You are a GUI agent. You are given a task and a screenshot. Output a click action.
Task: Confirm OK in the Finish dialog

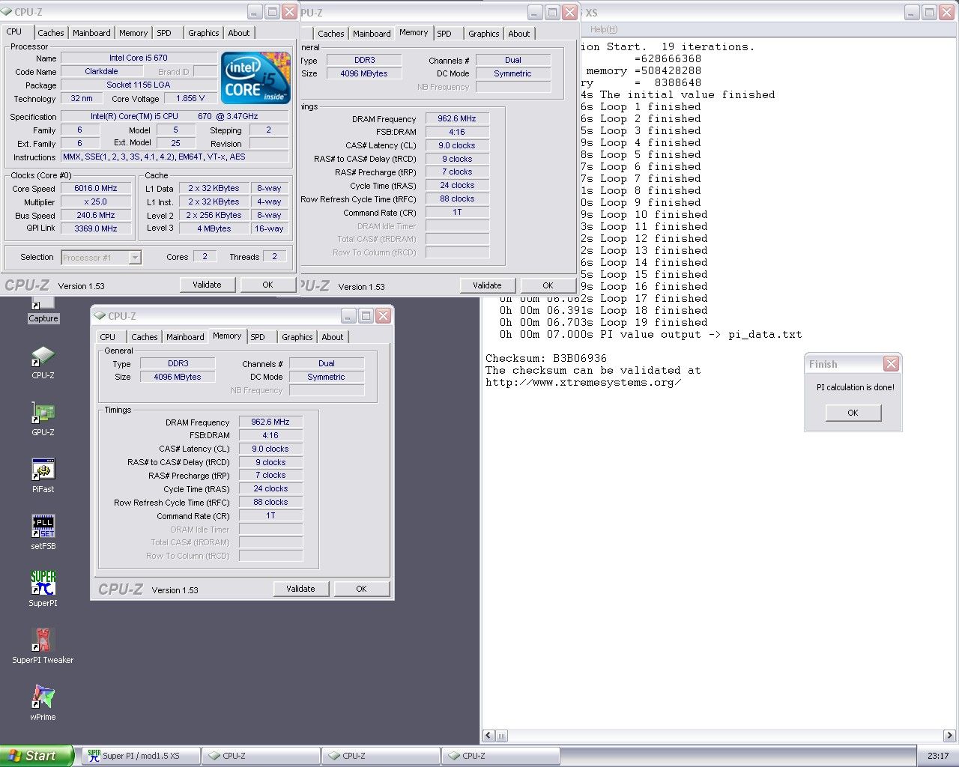tap(853, 413)
